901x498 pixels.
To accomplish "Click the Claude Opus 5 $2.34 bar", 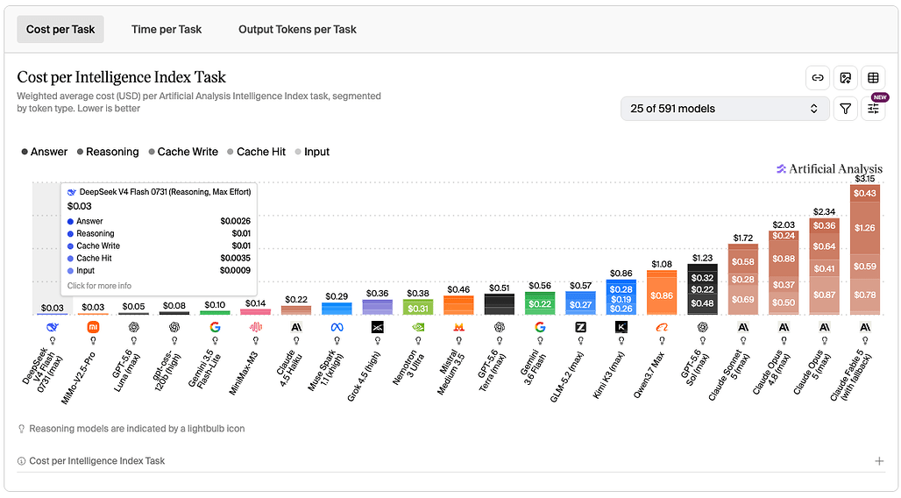I will [824, 267].
